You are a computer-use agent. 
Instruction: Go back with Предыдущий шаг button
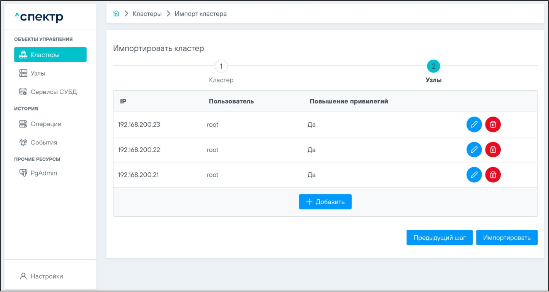point(439,238)
